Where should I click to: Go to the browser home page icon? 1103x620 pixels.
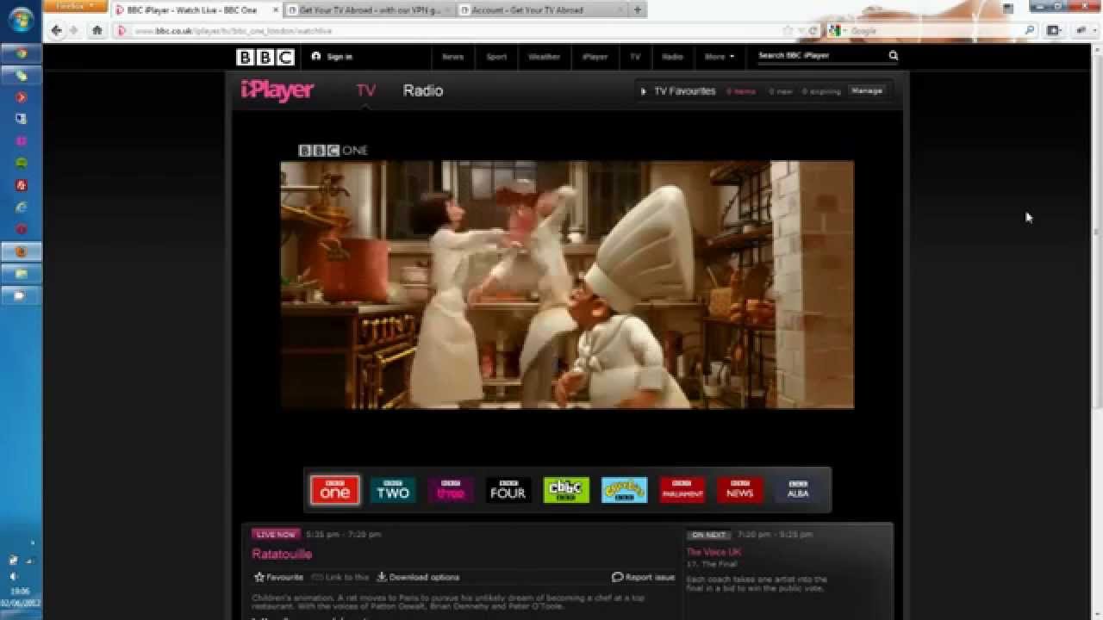pyautogui.click(x=97, y=30)
